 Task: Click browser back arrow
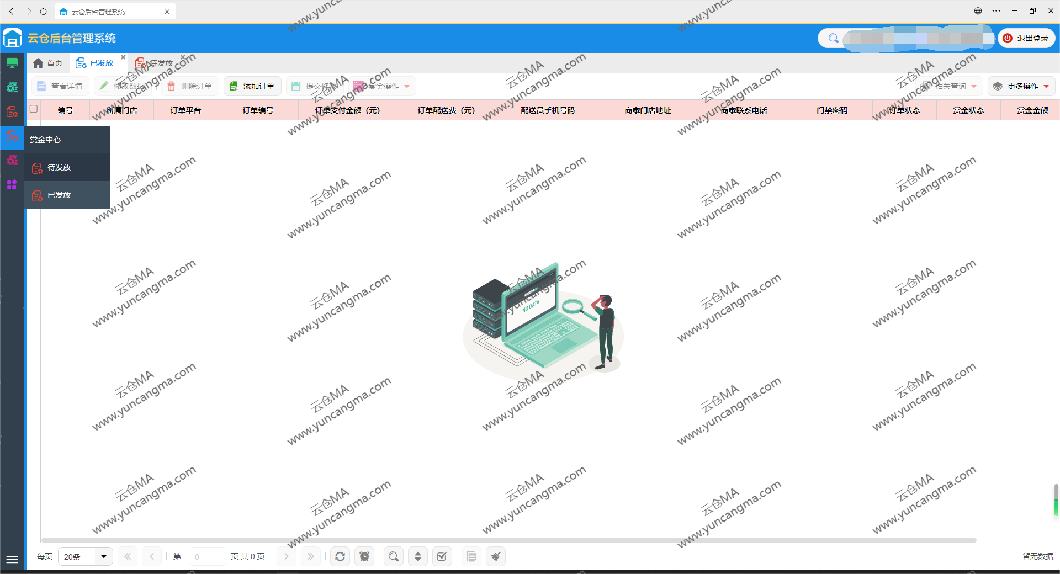(12, 11)
